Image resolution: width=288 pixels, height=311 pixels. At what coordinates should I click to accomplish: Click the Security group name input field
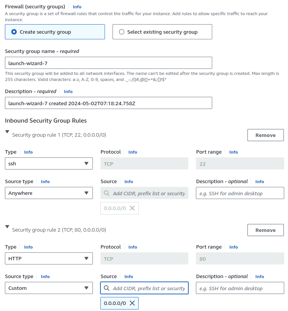pos(108,63)
